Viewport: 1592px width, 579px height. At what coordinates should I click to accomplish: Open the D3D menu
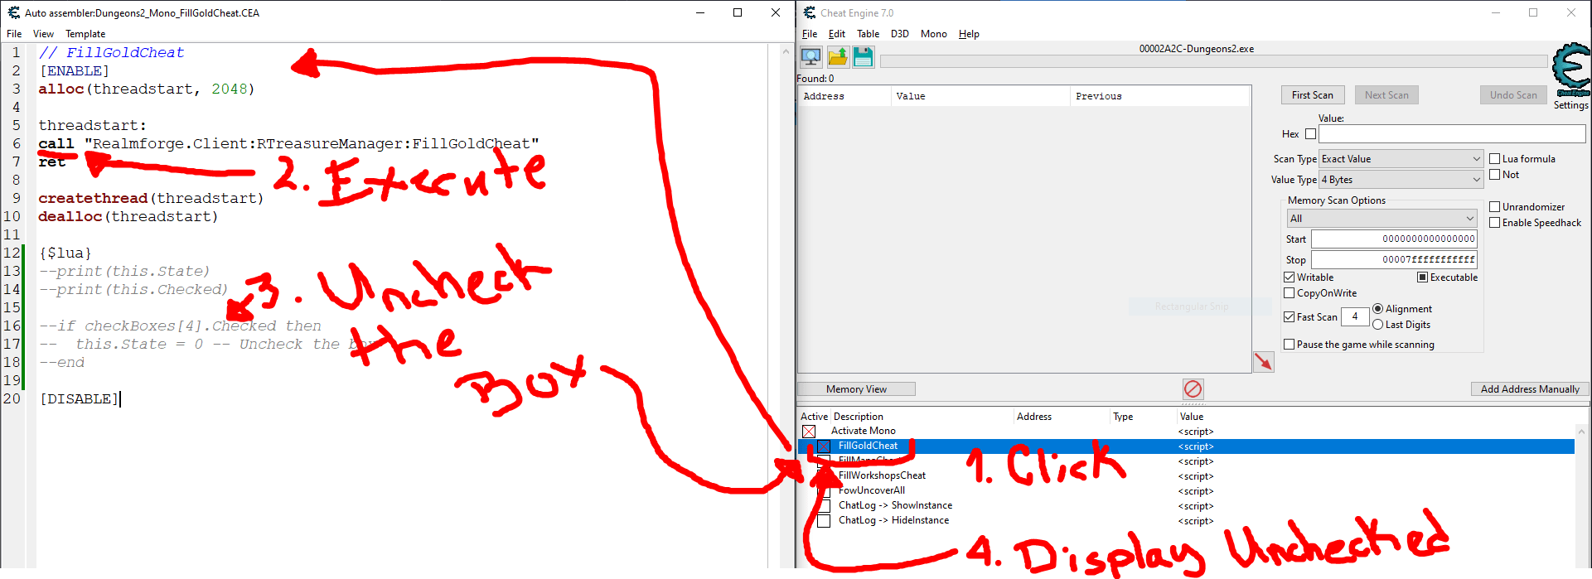coord(900,34)
